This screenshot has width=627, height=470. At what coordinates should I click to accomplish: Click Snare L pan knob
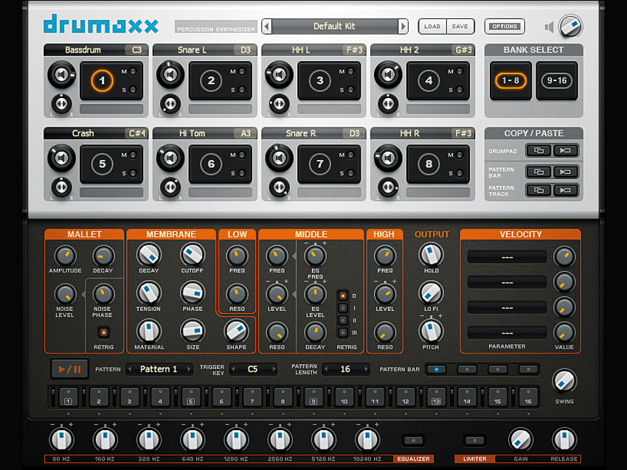coord(170,104)
